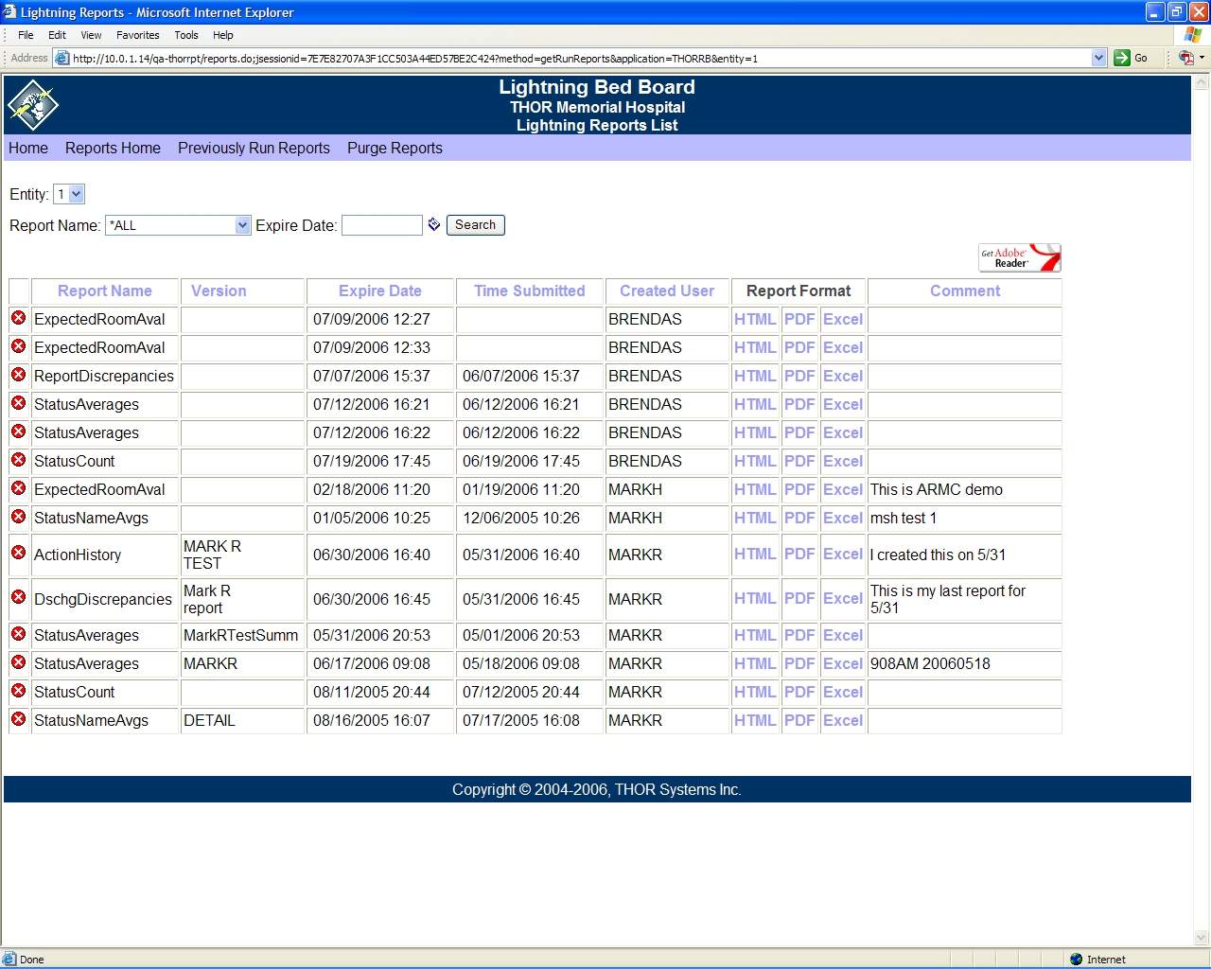Open ActionHistory report as PDF

[x=799, y=554]
